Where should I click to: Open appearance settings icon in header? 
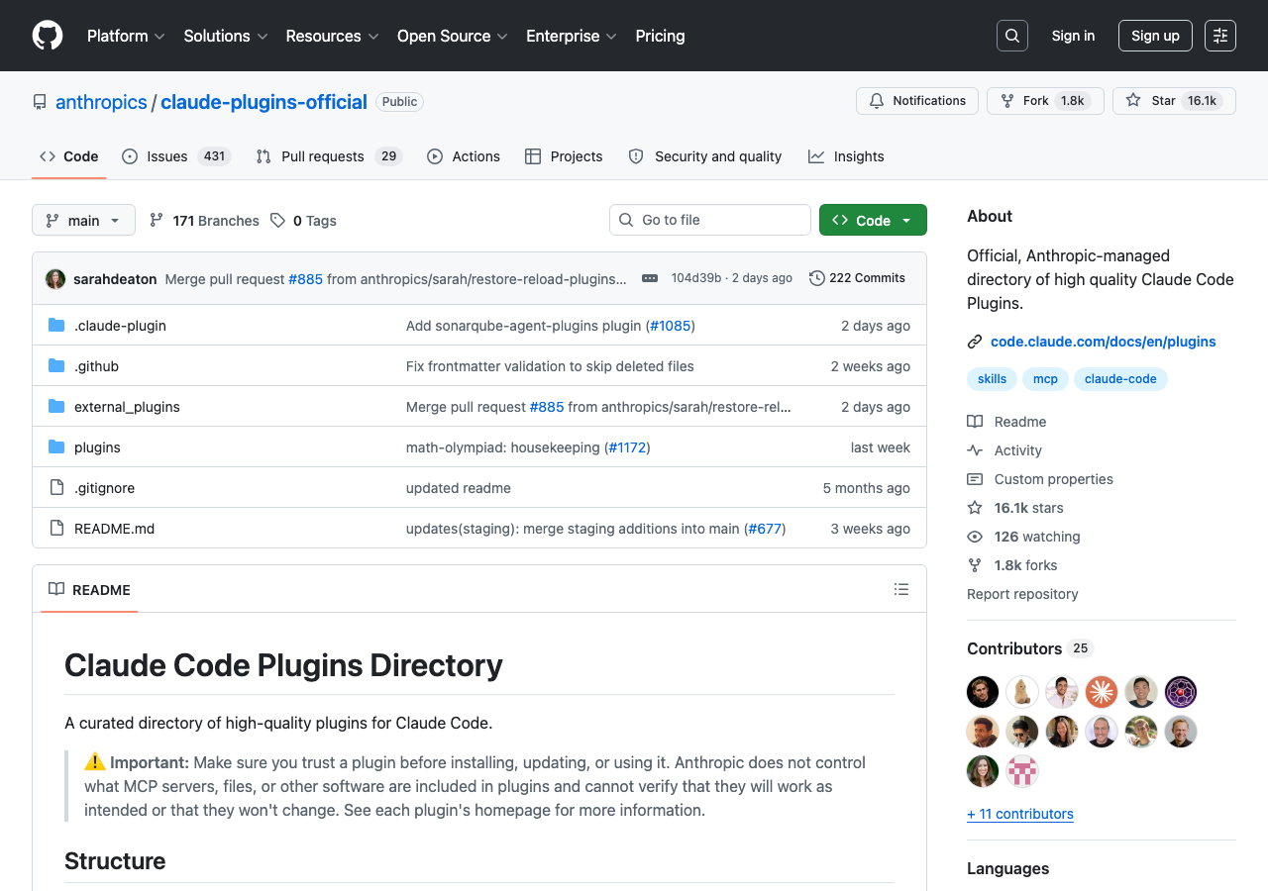click(1220, 36)
